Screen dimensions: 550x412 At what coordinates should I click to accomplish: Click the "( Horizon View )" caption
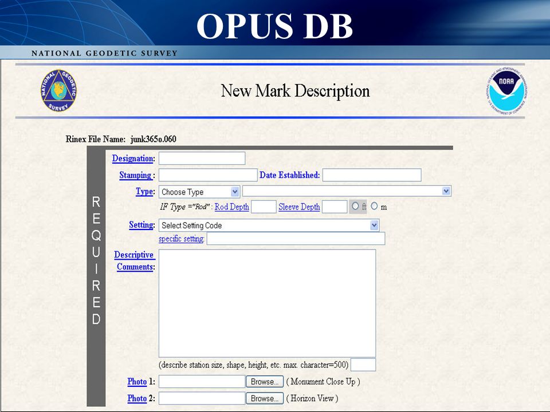click(312, 398)
